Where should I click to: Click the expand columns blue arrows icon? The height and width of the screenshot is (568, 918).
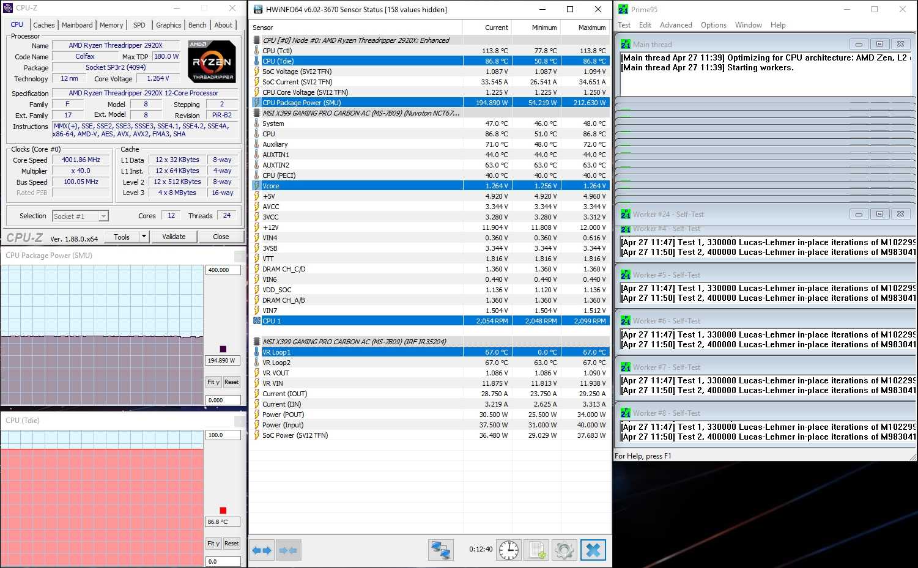coord(262,550)
